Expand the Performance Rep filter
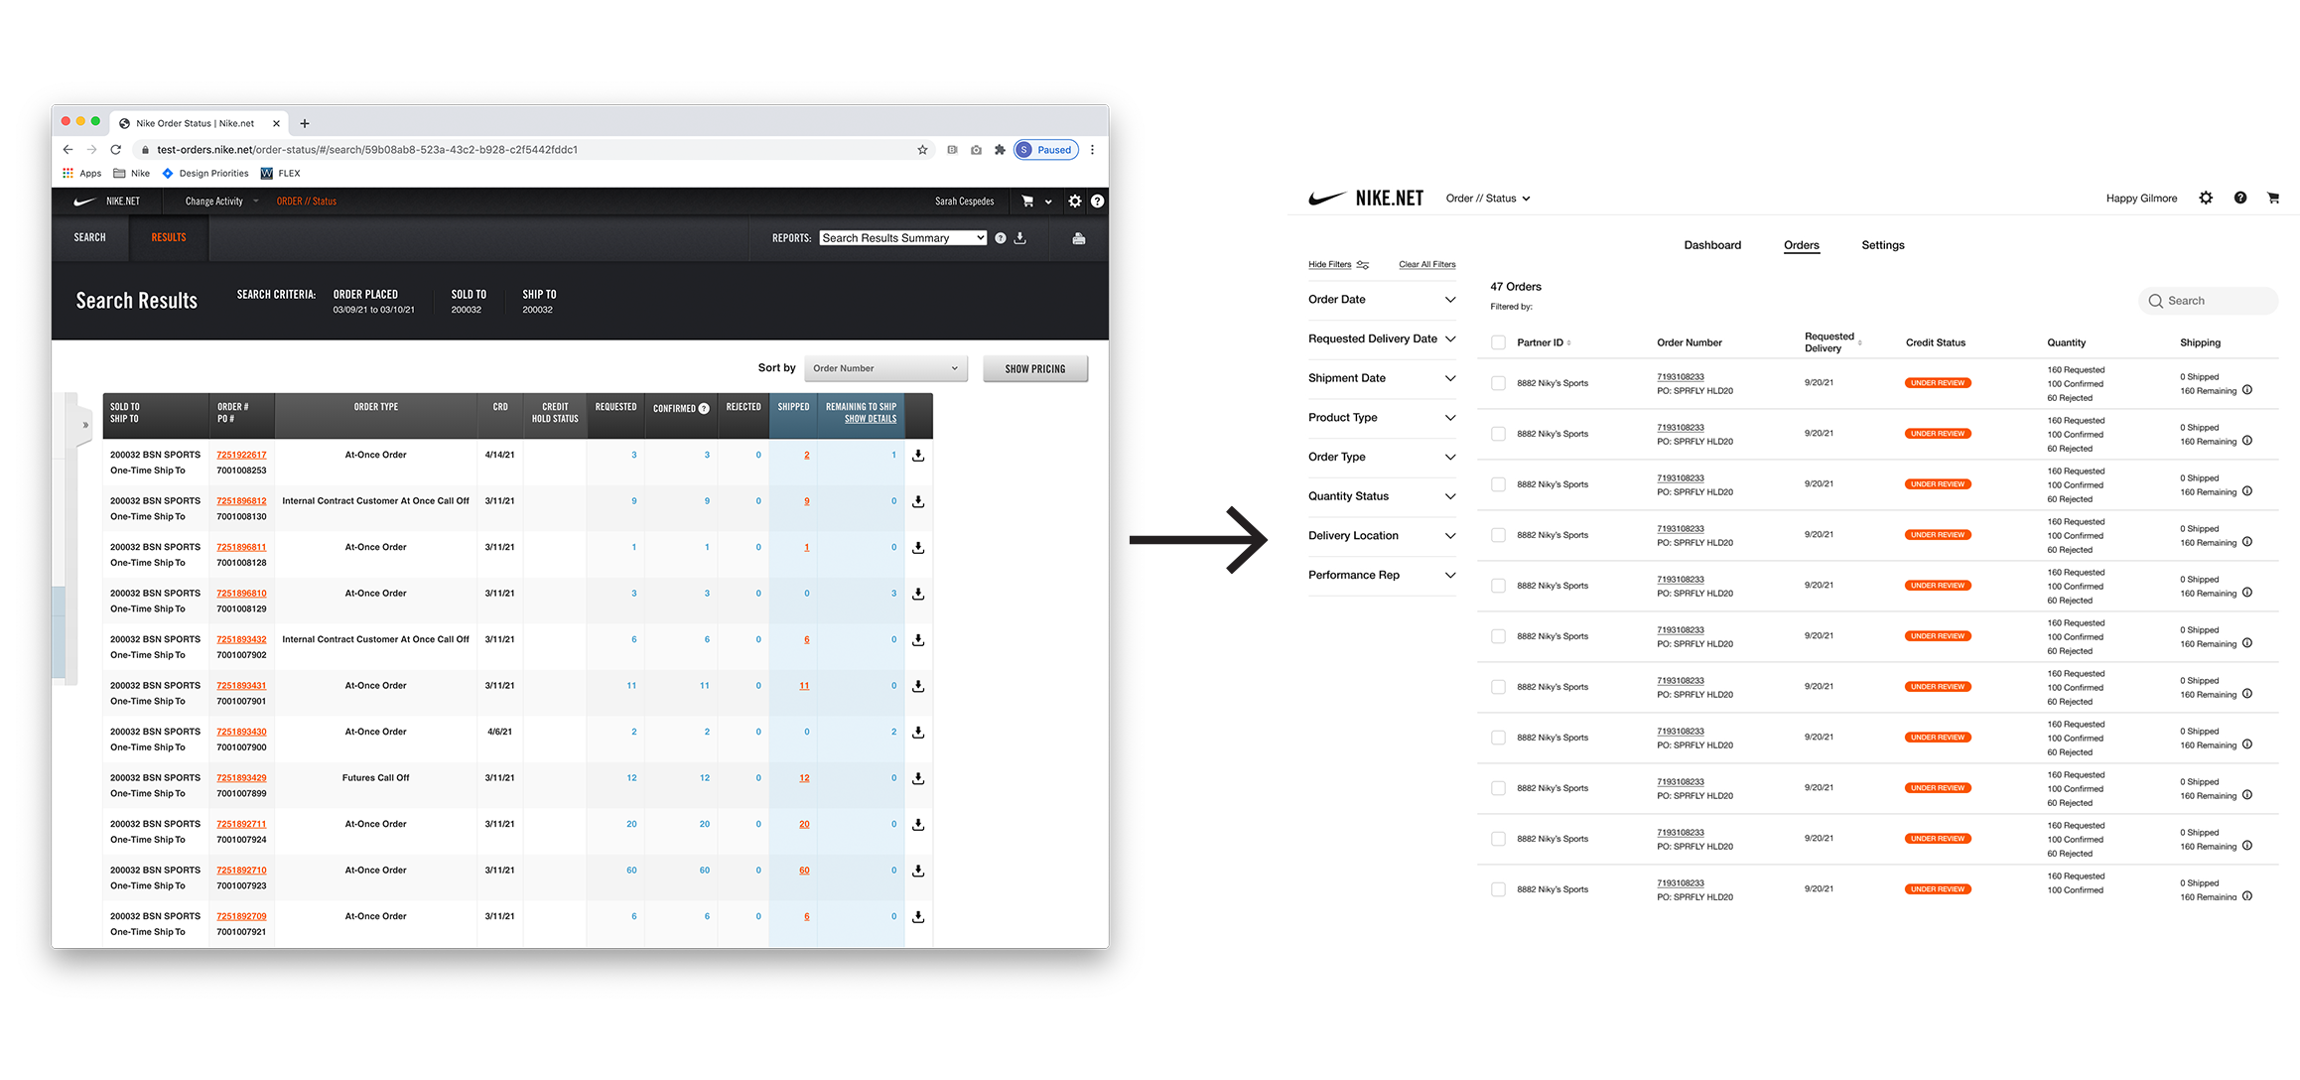Screen dimensions: 2300x1080 1382,576
